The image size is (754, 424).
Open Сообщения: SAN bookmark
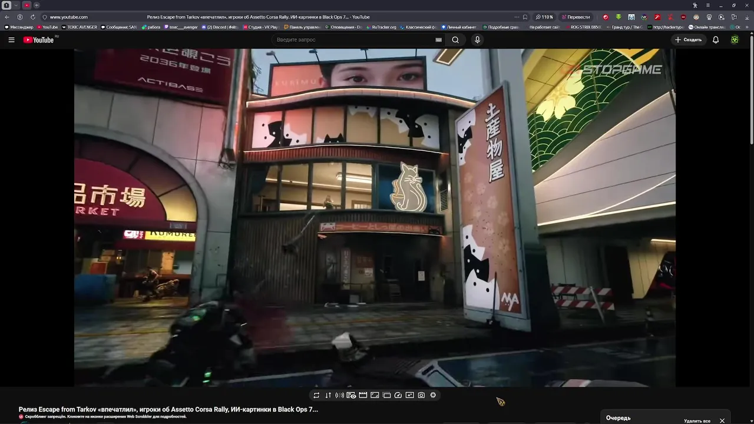[x=119, y=27]
